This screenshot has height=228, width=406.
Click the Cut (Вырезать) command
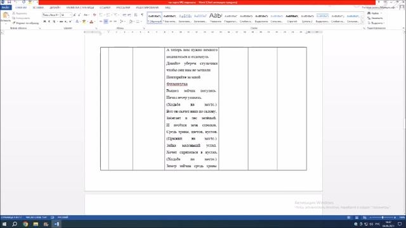coord(20,13)
